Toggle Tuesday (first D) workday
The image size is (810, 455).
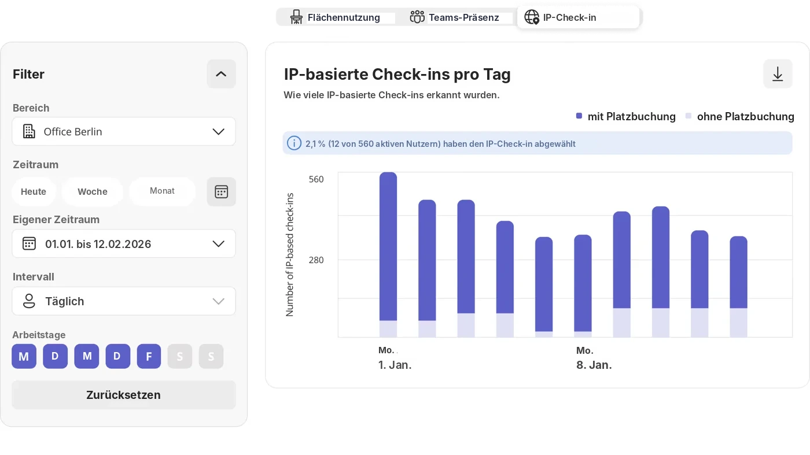[55, 356]
